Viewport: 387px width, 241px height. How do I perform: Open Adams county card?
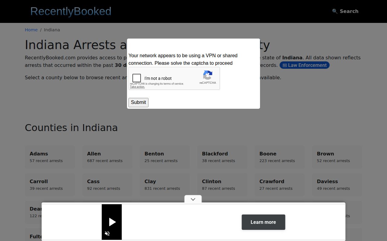[50, 157]
